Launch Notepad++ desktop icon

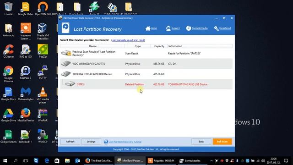click(26, 137)
